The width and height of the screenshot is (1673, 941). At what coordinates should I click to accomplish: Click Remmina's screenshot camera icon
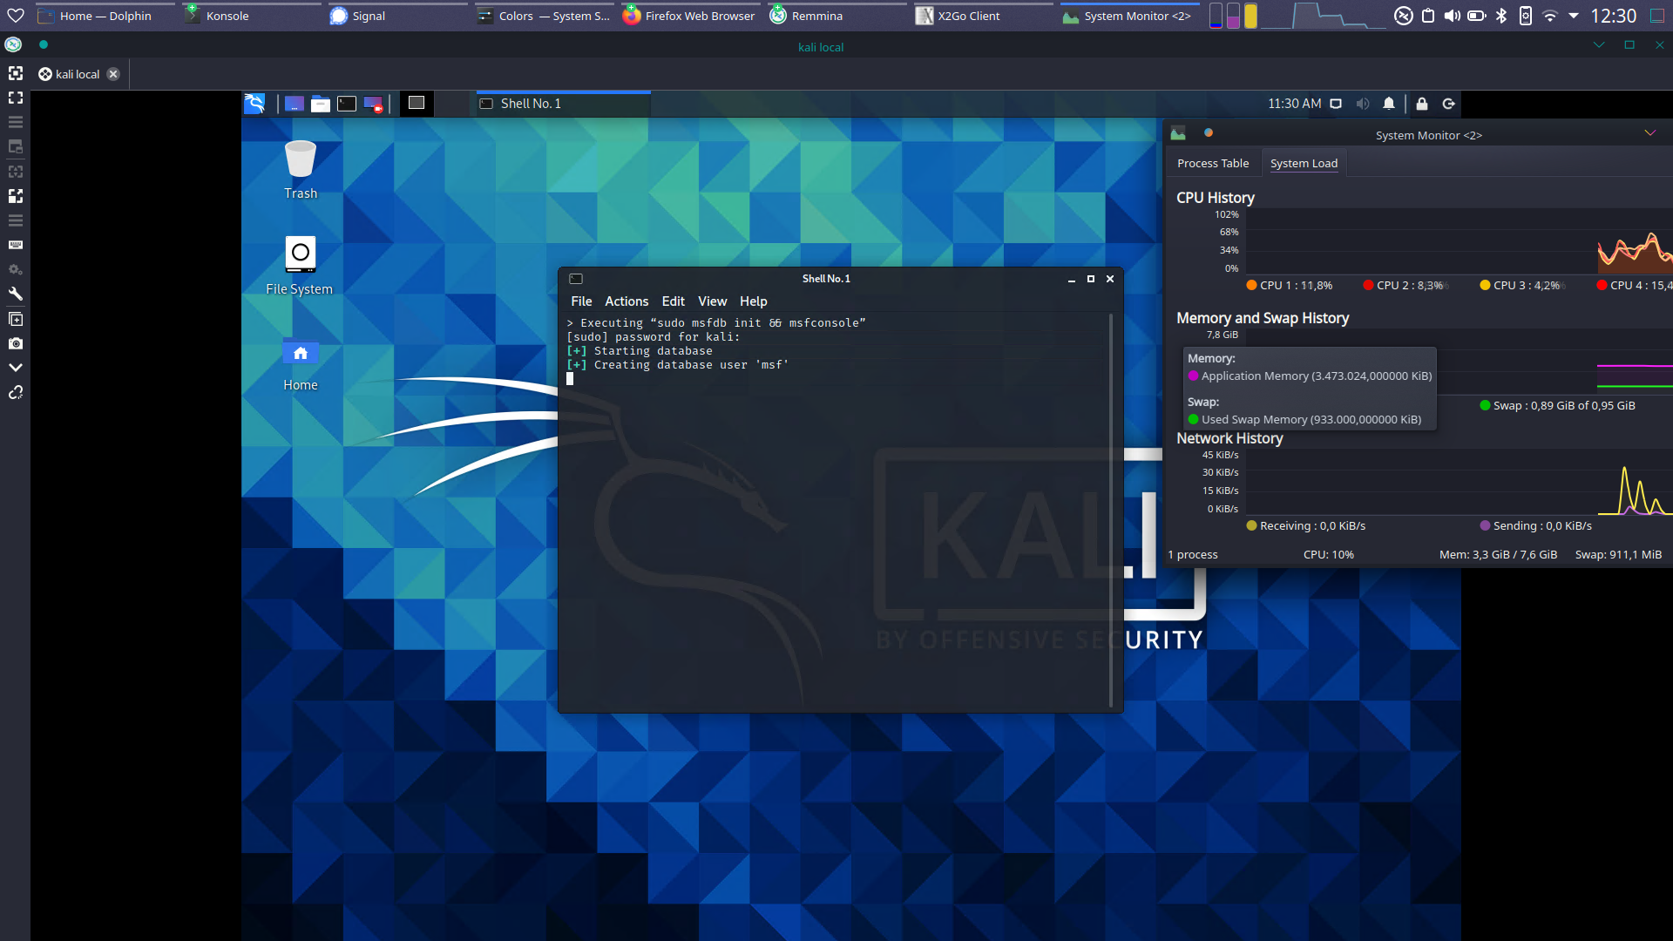[16, 343]
